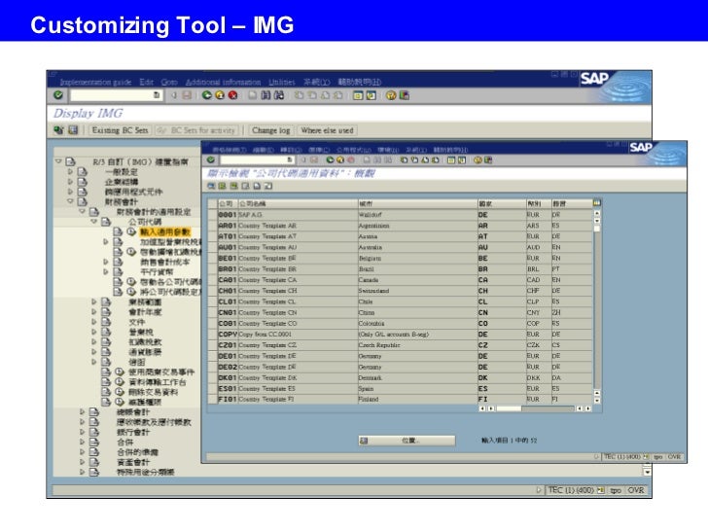
Task: Select row marker for company code ES01
Action: (213, 388)
